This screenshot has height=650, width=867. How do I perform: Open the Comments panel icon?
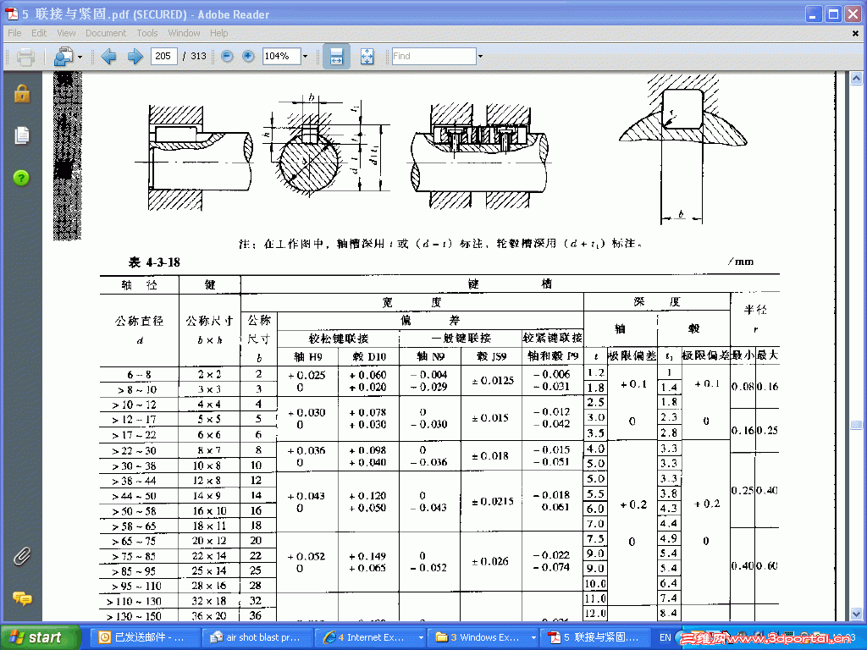(22, 598)
